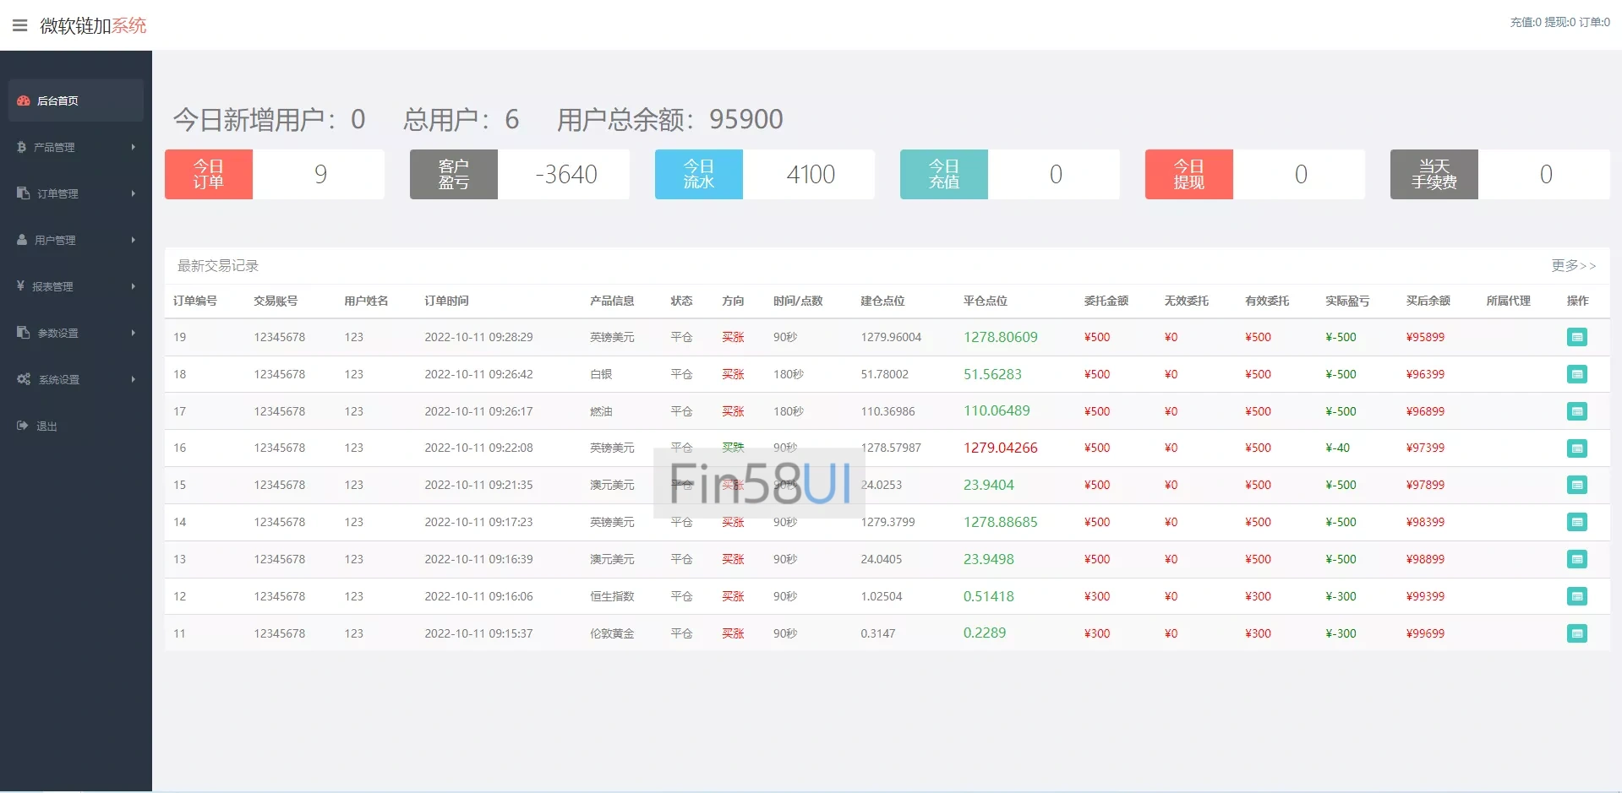Click the action icon for order 11
This screenshot has width=1622, height=793.
1576,633
